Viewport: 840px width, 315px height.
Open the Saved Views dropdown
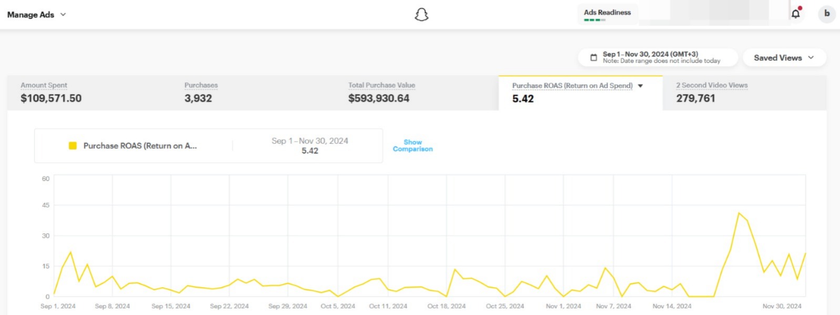coord(784,58)
